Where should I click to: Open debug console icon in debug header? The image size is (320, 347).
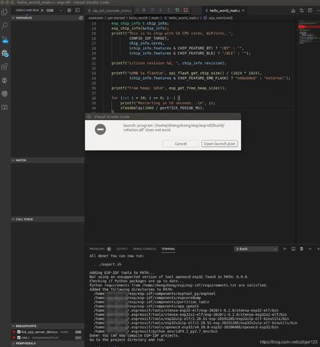click(78, 10)
